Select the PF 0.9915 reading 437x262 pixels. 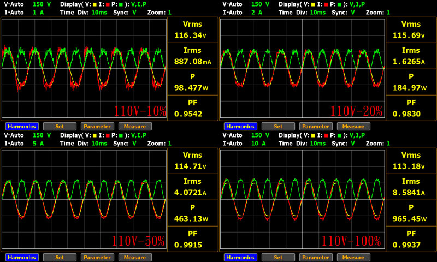193,239
